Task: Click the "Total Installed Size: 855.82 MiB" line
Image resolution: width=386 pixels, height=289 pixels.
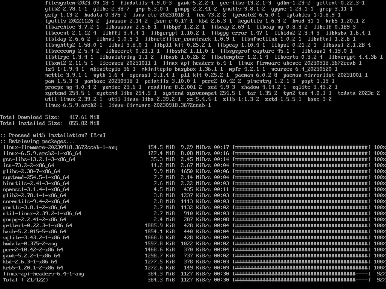Action: (x=50, y=123)
